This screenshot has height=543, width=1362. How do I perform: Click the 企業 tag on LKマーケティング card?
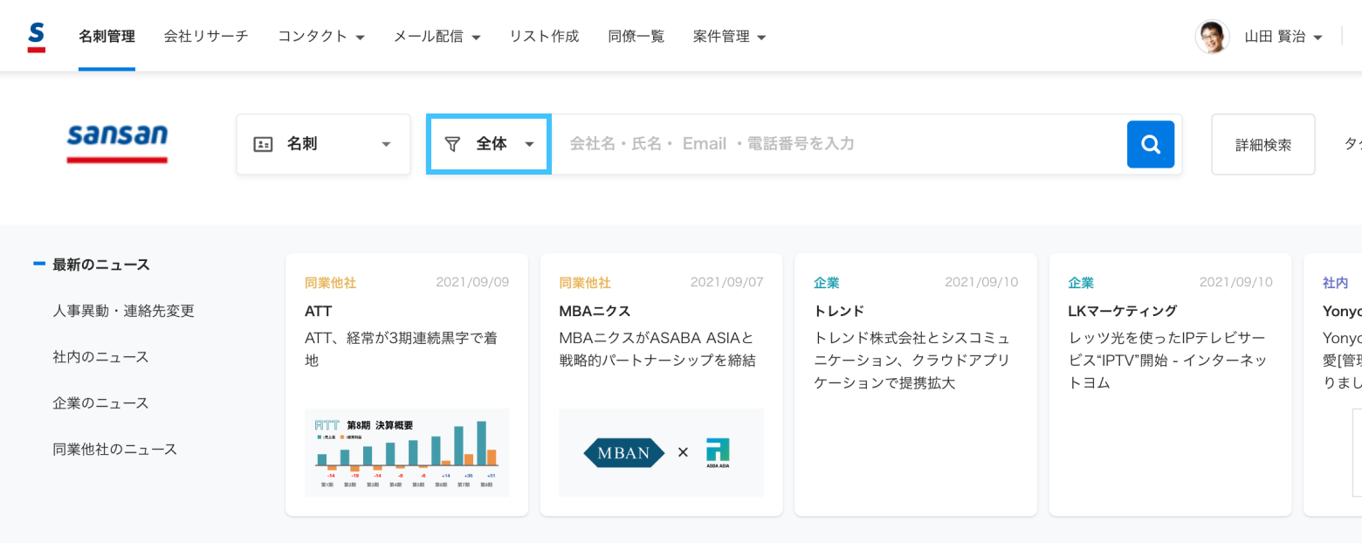click(x=1081, y=283)
